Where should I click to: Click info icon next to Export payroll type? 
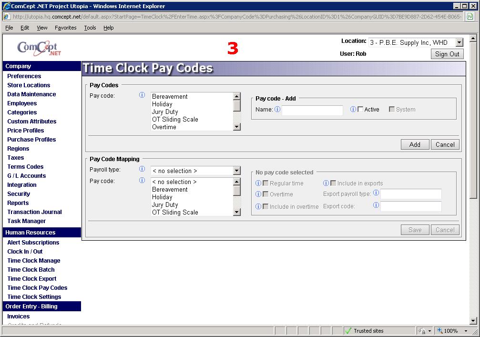coord(376,193)
